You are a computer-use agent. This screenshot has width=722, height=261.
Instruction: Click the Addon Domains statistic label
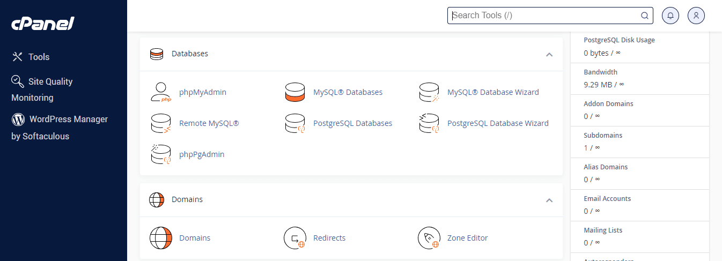608,103
